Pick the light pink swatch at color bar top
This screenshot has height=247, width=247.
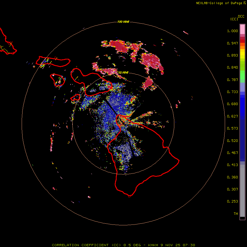pyautogui.click(x=242, y=29)
